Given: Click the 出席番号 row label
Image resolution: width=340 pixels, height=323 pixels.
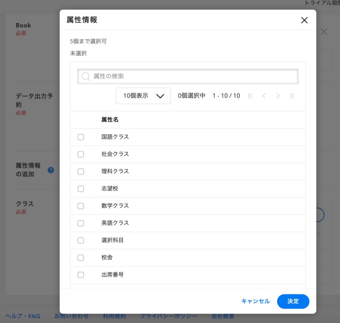Looking at the screenshot, I should [x=112, y=275].
